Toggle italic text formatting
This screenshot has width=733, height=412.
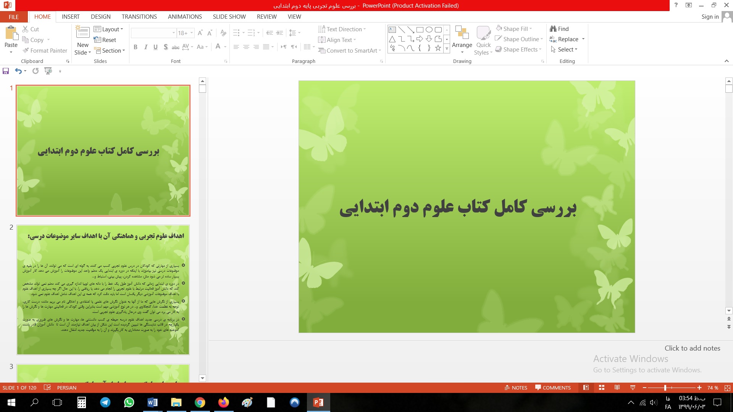point(145,47)
